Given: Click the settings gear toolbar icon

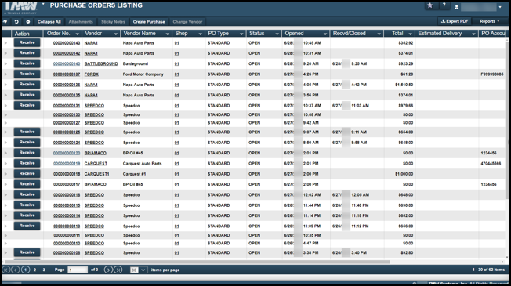Looking at the screenshot, I should [x=27, y=21].
